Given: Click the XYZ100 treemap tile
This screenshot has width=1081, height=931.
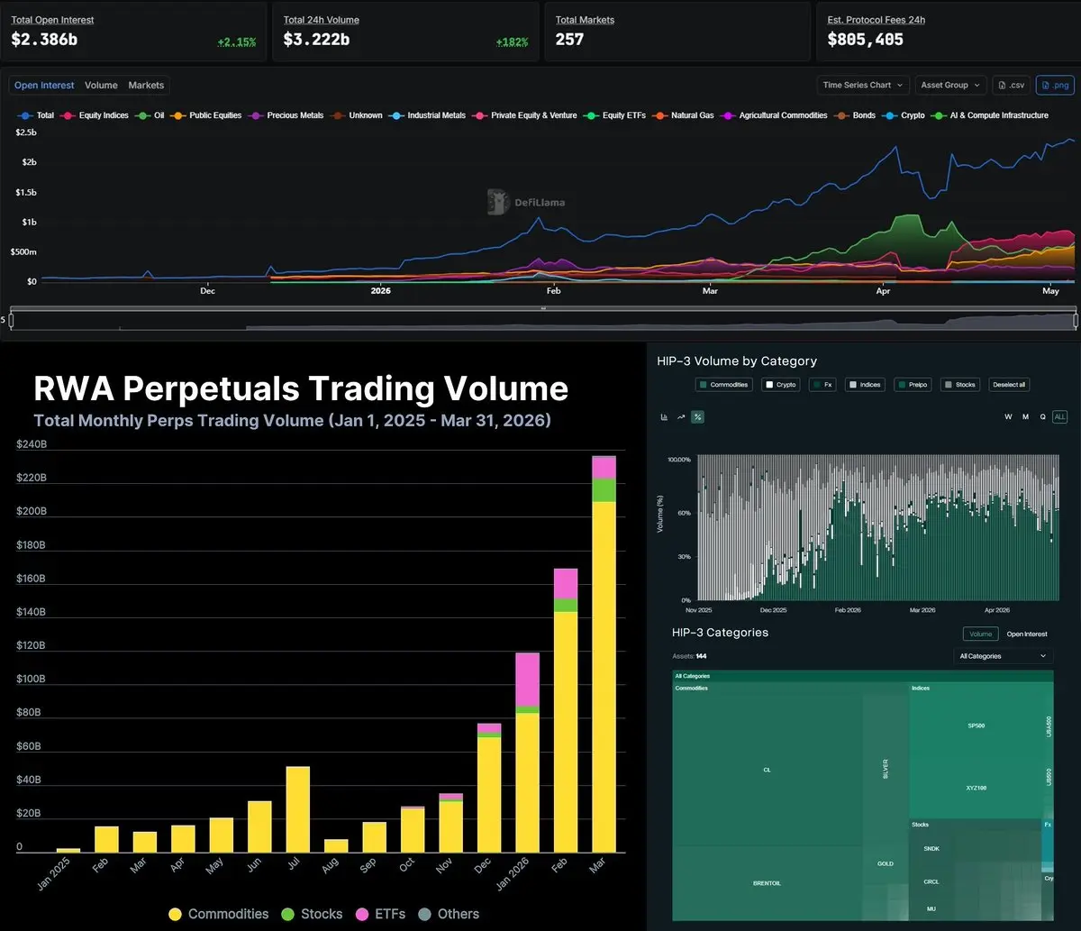Looking at the screenshot, I should coord(976,788).
